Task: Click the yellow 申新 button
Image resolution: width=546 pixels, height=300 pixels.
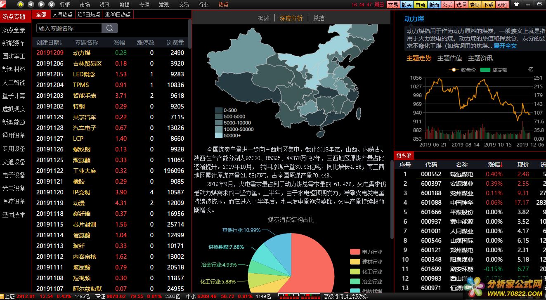Action: (420, 5)
